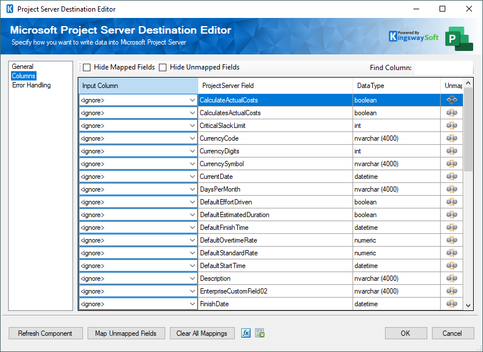Click the Unmap column header

pos(452,86)
